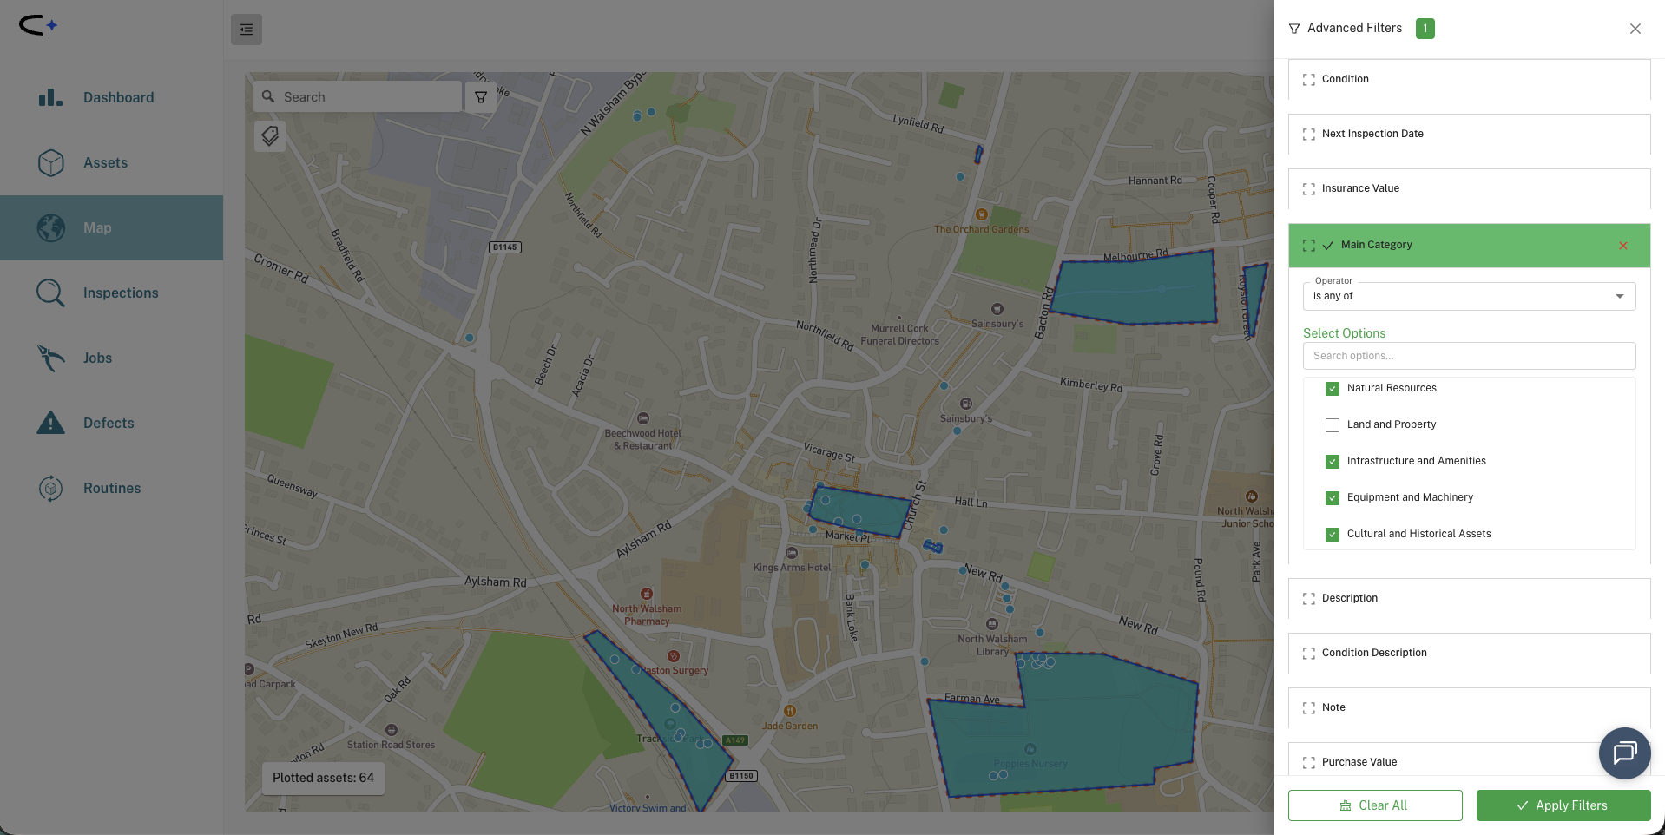
Task: Disable the Equipment and Machinery checkbox
Action: click(x=1332, y=497)
